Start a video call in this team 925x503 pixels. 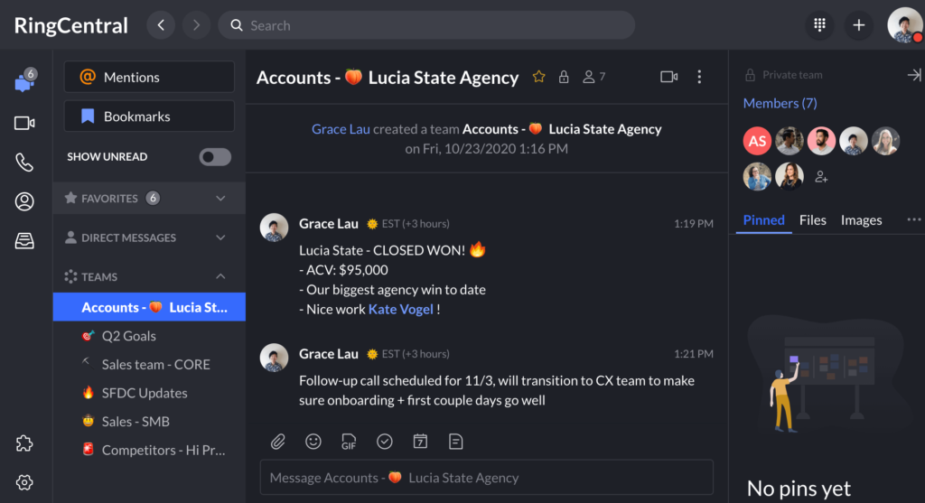pos(668,77)
